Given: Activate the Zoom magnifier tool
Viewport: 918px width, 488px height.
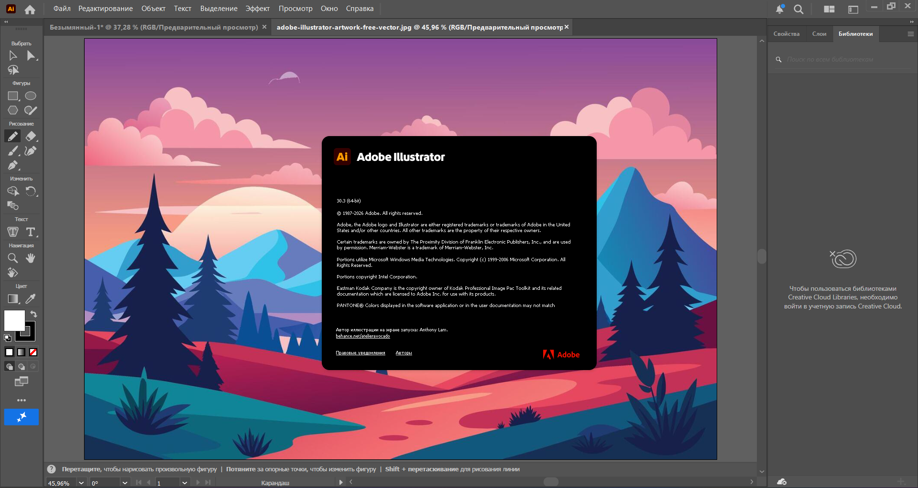Looking at the screenshot, I should [13, 258].
